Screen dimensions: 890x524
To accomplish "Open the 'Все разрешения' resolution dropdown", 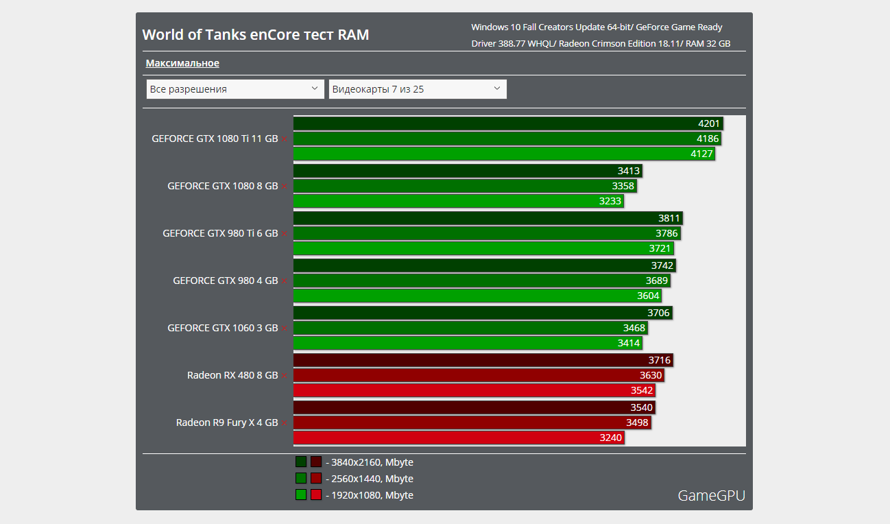I will pyautogui.click(x=235, y=89).
